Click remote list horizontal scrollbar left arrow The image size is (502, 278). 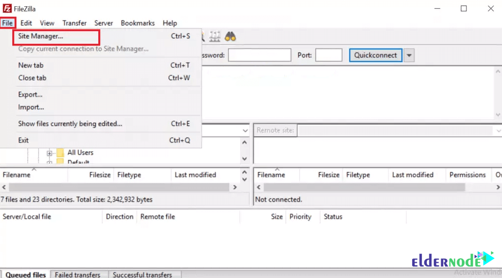259,187
